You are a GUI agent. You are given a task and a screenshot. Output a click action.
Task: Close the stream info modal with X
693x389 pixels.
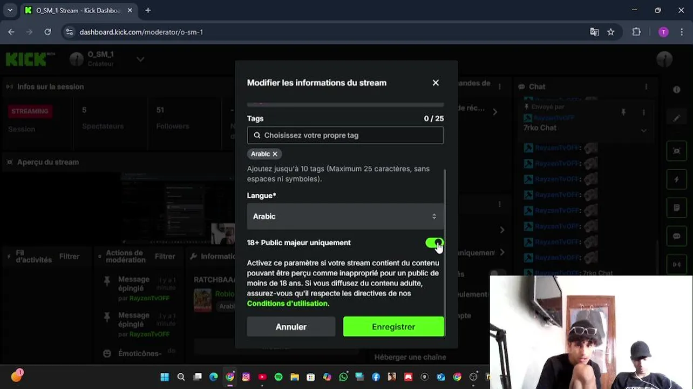[x=436, y=83]
